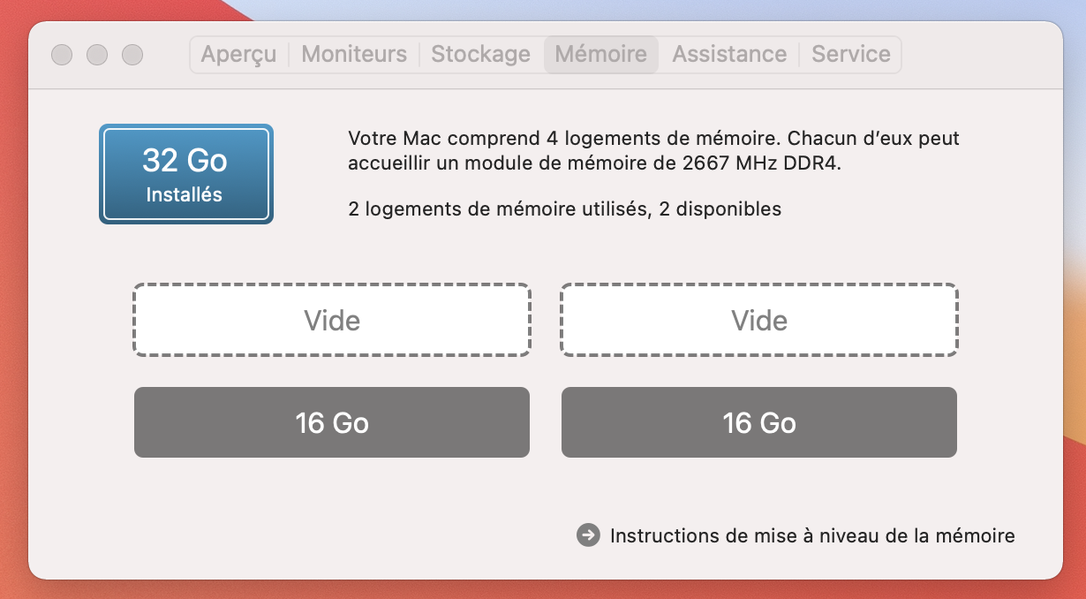The image size is (1086, 599).
Task: Click the right 16 Go memory module
Action: pyautogui.click(x=759, y=422)
